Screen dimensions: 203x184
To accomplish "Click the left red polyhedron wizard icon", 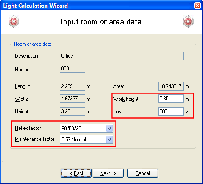I will (x=14, y=22).
